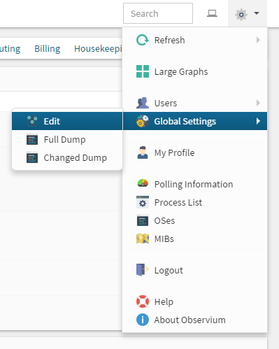The height and width of the screenshot is (349, 279).
Task: Select the Global Settings menu item
Action: (194, 121)
